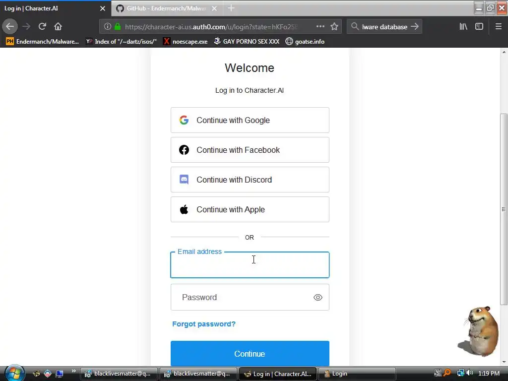The height and width of the screenshot is (381, 508).
Task: Open the Firefox hamburger menu
Action: coord(499,27)
